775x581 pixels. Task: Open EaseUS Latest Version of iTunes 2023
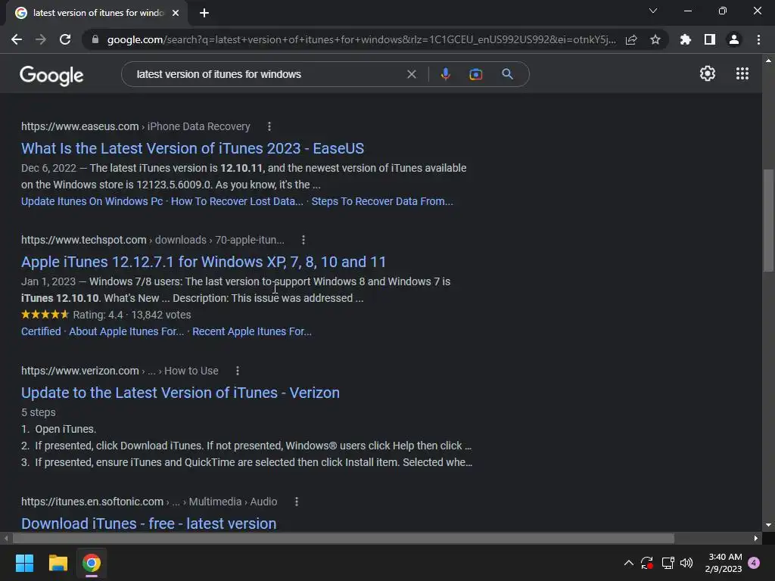tap(193, 148)
